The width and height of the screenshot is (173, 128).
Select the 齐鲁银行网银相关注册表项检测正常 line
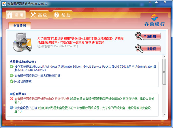pyautogui.click(x=37, y=76)
